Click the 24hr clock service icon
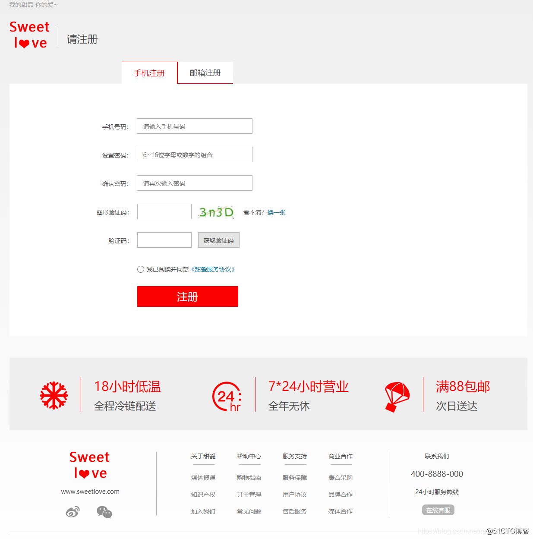Viewport: 533px width, 539px height. click(227, 395)
